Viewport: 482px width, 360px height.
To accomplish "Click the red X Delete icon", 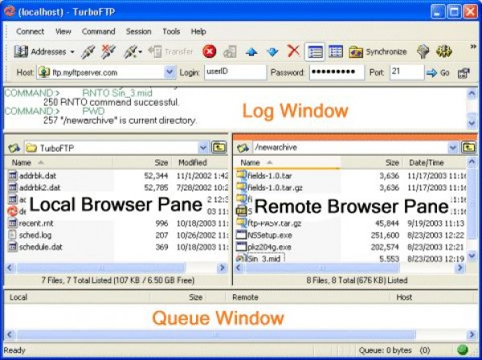I will (293, 51).
